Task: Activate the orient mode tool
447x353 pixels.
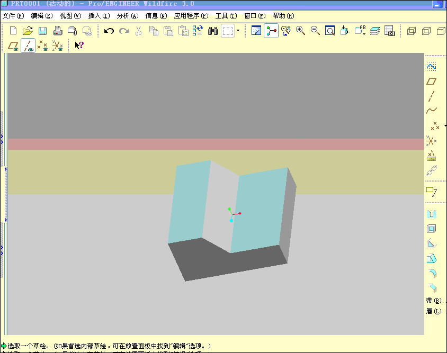Action: tap(285, 31)
